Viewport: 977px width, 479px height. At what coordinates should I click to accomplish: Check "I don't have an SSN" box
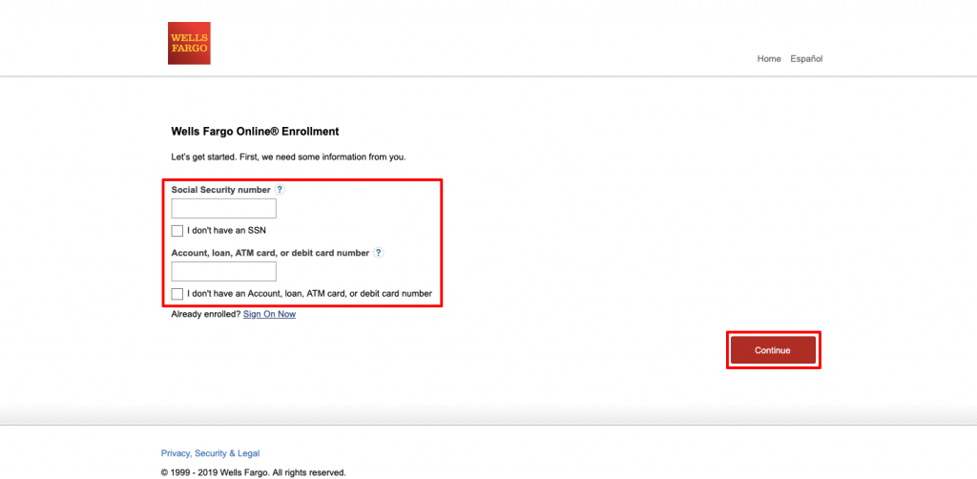pyautogui.click(x=177, y=231)
